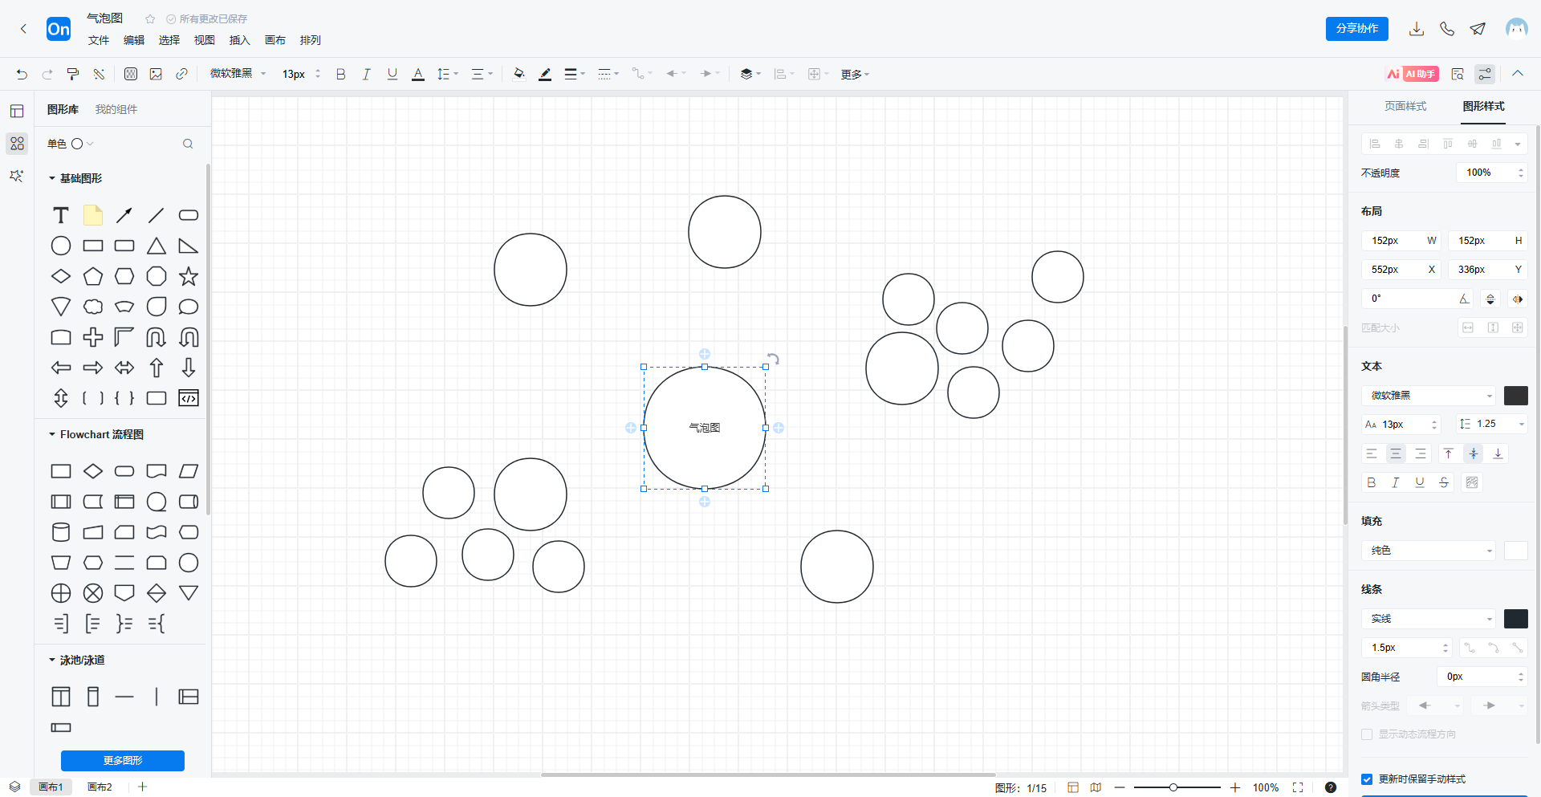Enable the 显示动态流程方向 checkbox

pyautogui.click(x=1367, y=734)
